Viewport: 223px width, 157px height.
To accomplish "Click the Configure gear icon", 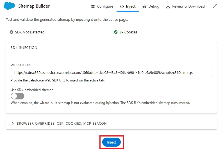I will [x=93, y=6].
